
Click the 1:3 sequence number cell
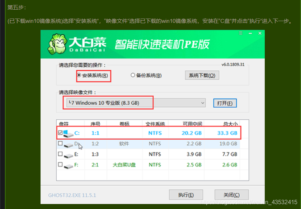pyautogui.click(x=95, y=154)
